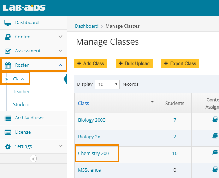Click the Settings gear icon
The image size is (219, 178).
[x=8, y=146]
